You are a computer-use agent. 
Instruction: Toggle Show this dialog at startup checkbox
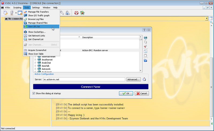(34, 93)
